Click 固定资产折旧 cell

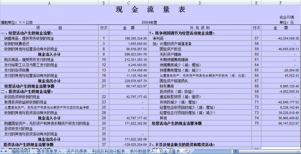[200, 49]
